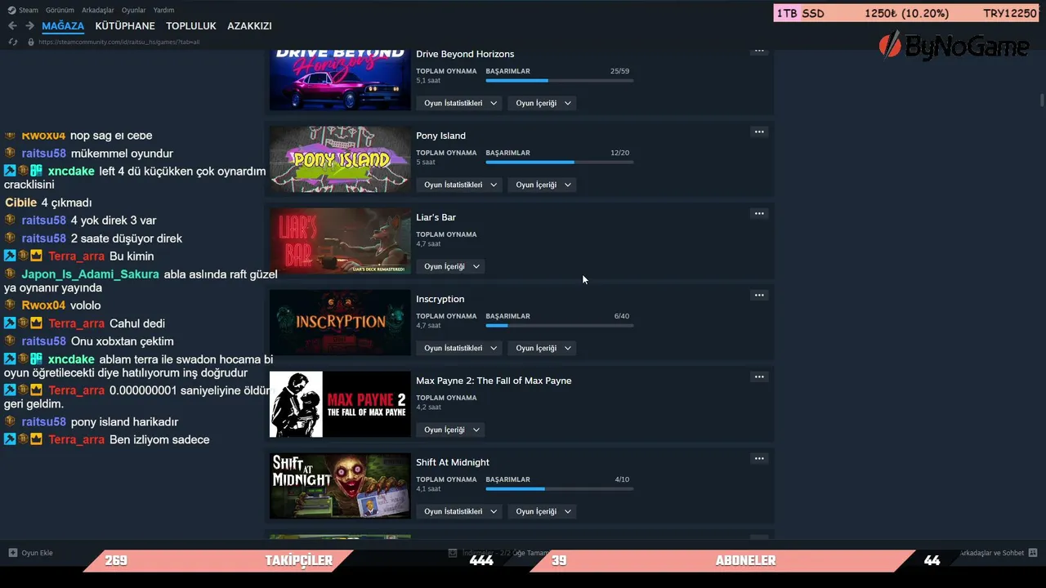This screenshot has height=588, width=1046.
Task: Click the steamcommunity URL address field
Action: tap(119, 42)
